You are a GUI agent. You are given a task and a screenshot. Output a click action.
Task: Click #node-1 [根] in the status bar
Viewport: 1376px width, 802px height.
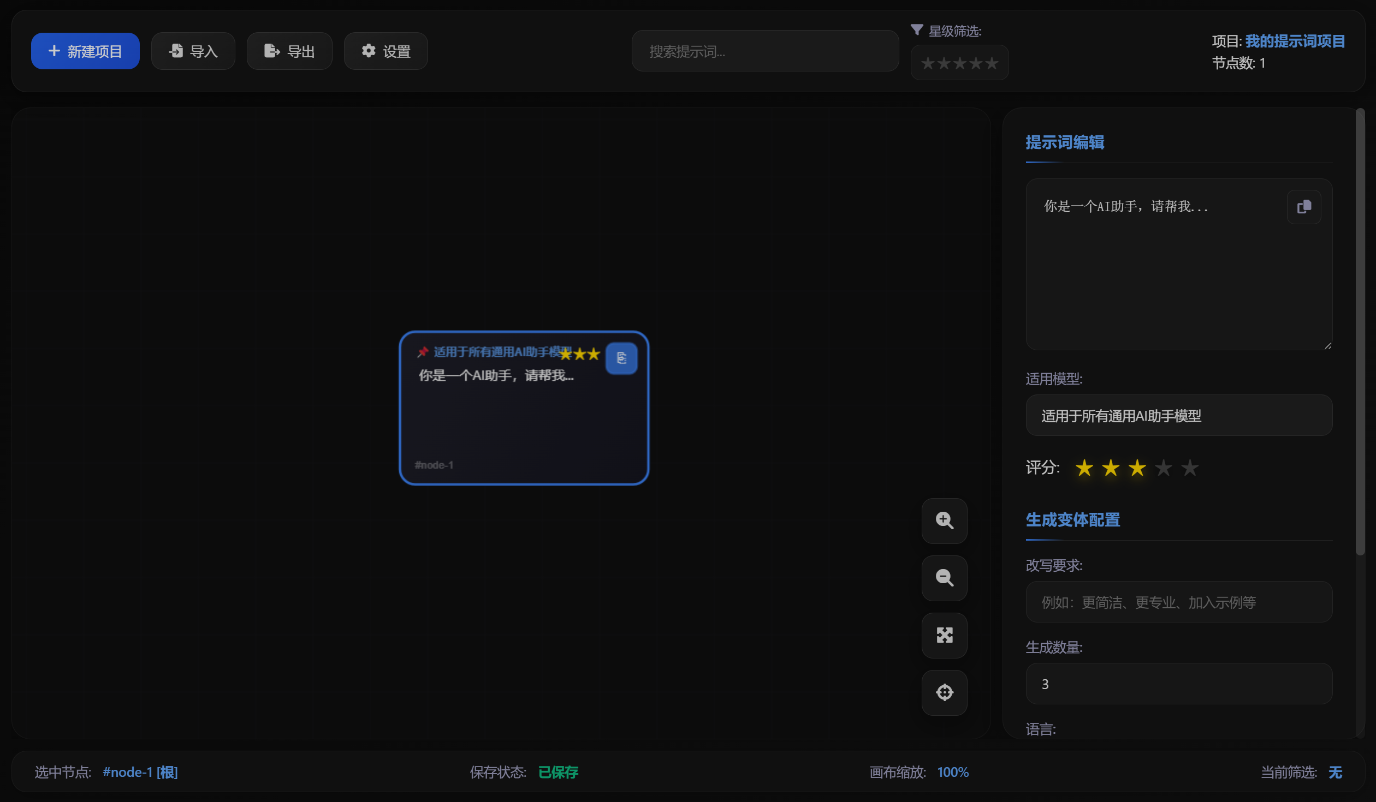point(140,772)
